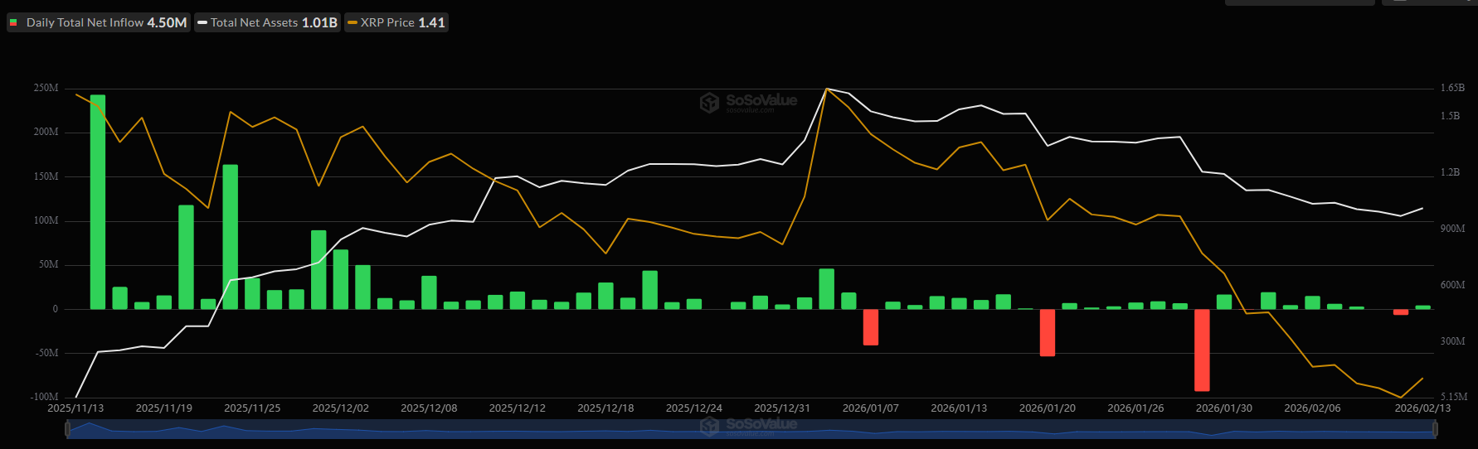
Task: Click the orange XRP Price legend marker
Action: 352,22
